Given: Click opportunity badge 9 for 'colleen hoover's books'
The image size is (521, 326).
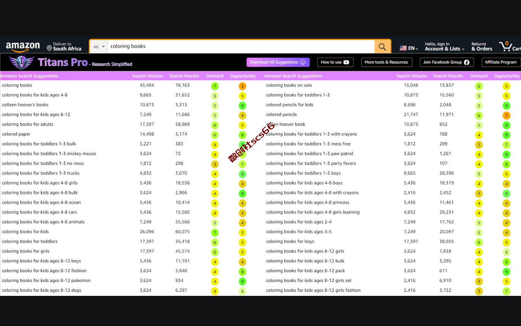Looking at the screenshot, I should (243, 106).
